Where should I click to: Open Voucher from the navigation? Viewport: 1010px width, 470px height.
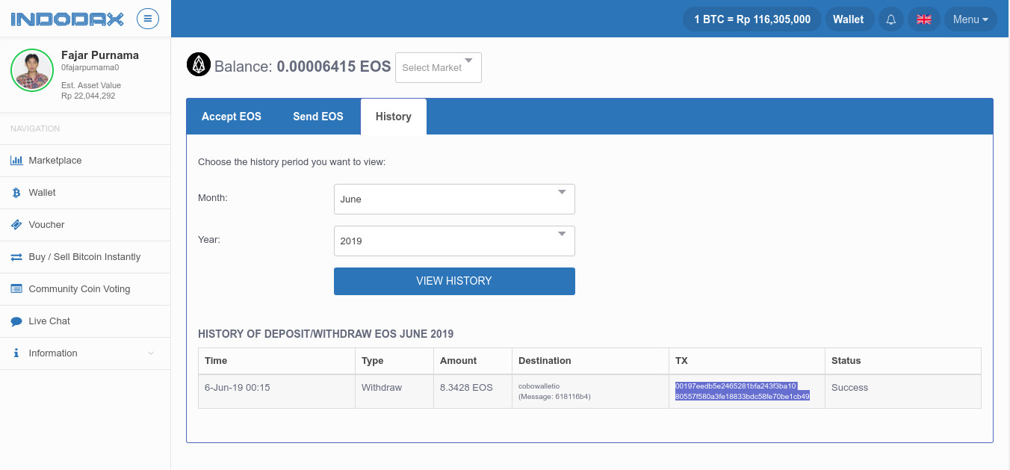click(x=85, y=225)
